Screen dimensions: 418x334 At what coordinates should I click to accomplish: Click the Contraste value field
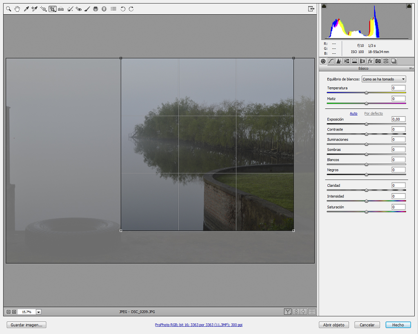(x=398, y=129)
